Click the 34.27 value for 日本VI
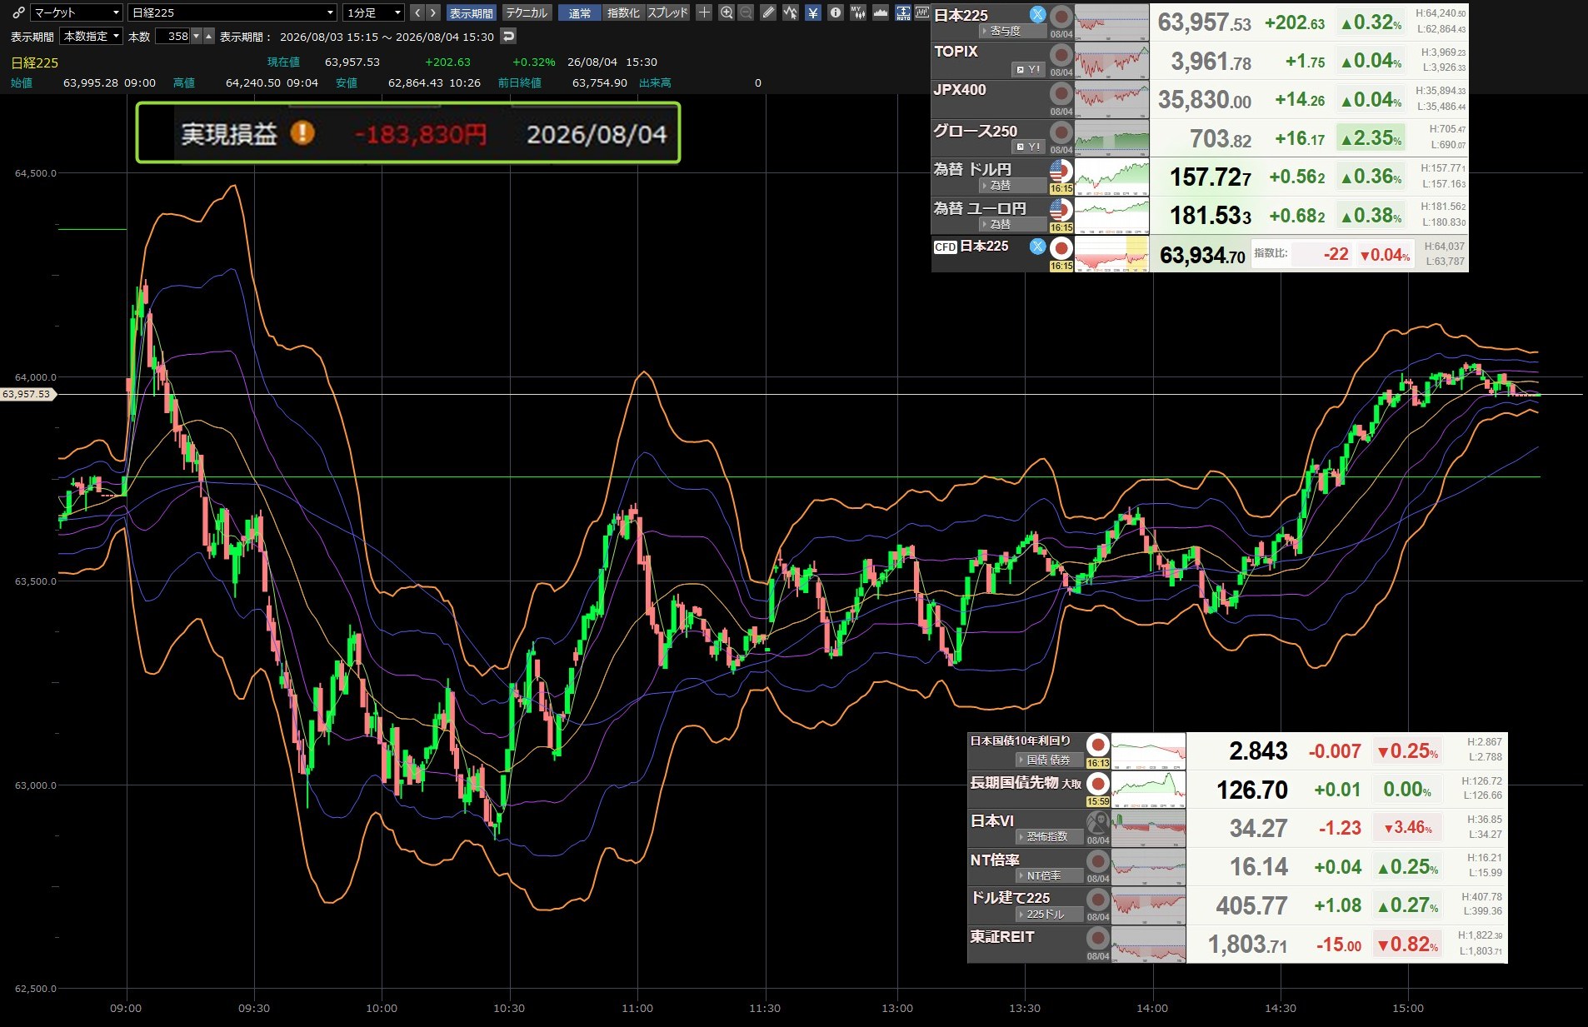Image resolution: width=1588 pixels, height=1027 pixels. pos(1259,828)
